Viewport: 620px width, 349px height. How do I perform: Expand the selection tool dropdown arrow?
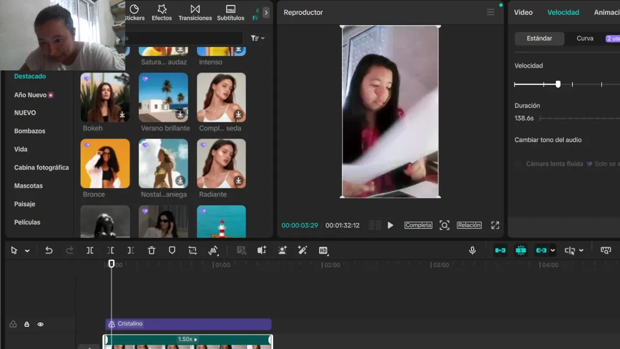pyautogui.click(x=27, y=251)
